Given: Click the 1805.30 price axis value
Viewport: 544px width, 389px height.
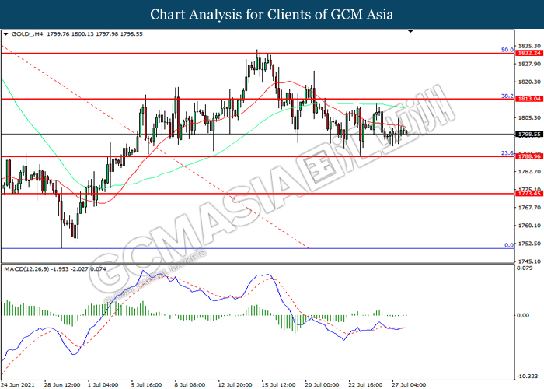Looking at the screenshot, I should pyautogui.click(x=529, y=117).
